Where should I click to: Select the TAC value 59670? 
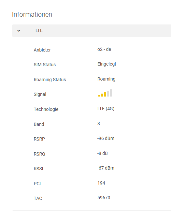(x=104, y=198)
